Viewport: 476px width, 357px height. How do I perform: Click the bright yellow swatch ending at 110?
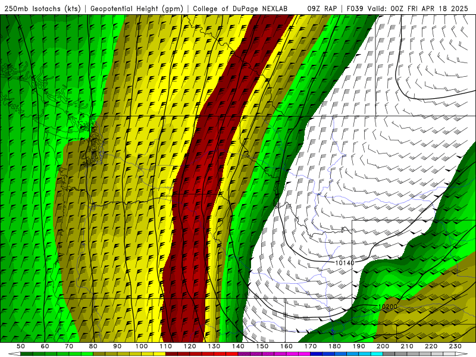[x=159, y=354]
